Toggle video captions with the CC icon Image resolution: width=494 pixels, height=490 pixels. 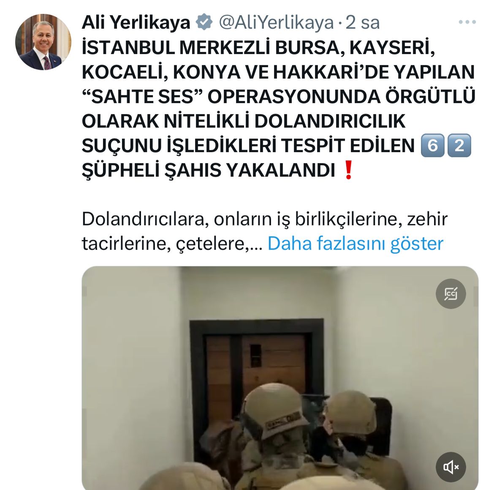coord(451,294)
